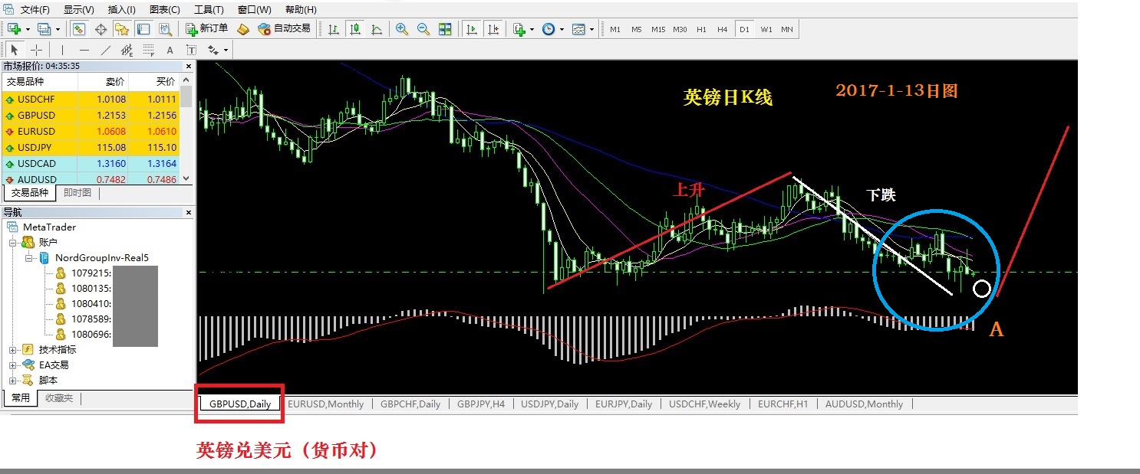Select the crosshair tool
The width and height of the screenshot is (1140, 474).
(x=36, y=50)
